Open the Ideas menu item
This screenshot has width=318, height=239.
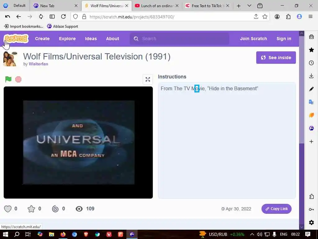(x=91, y=39)
